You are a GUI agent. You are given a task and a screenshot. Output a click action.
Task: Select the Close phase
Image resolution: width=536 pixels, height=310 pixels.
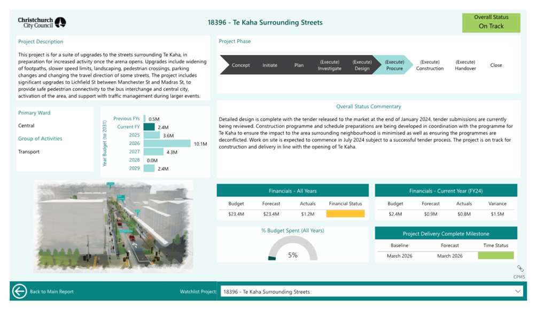(x=496, y=65)
